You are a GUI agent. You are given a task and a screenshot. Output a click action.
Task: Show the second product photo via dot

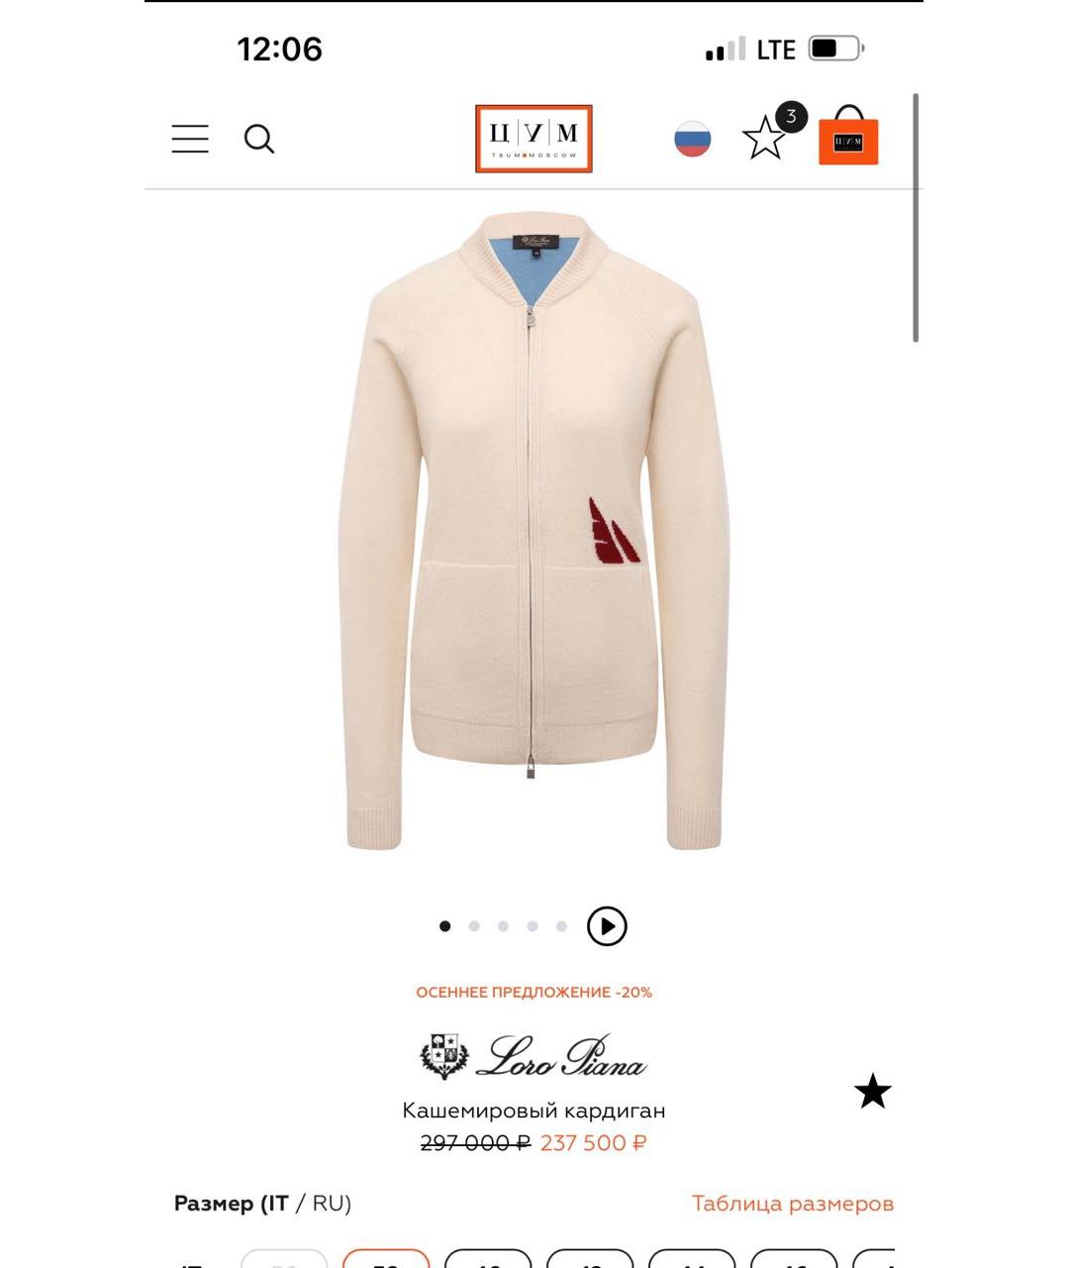click(474, 926)
